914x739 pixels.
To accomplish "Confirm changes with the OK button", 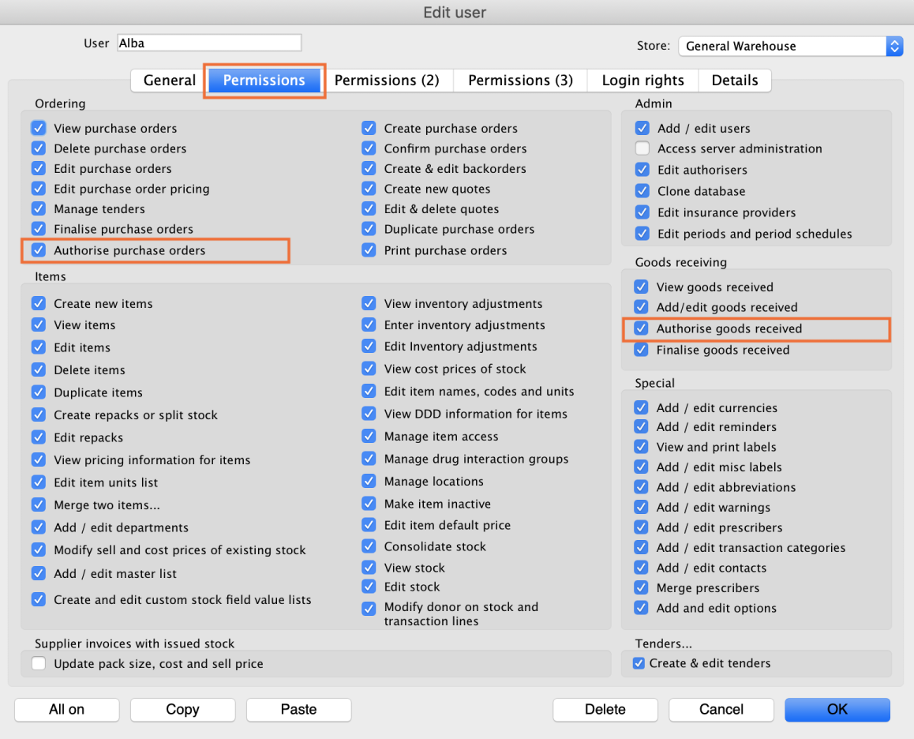I will (837, 710).
